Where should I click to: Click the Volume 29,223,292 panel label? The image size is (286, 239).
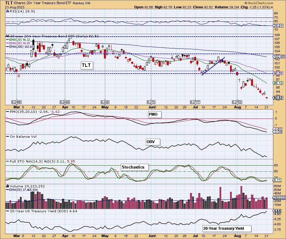[x=25, y=186]
